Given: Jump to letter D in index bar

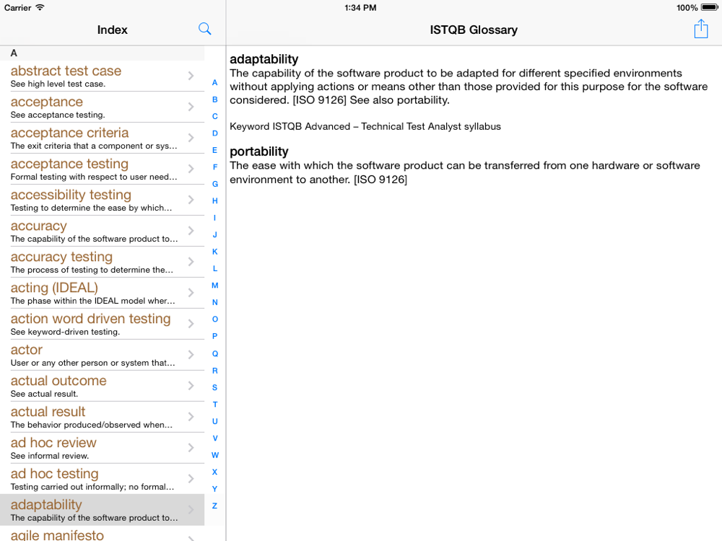Looking at the screenshot, I should (214, 133).
